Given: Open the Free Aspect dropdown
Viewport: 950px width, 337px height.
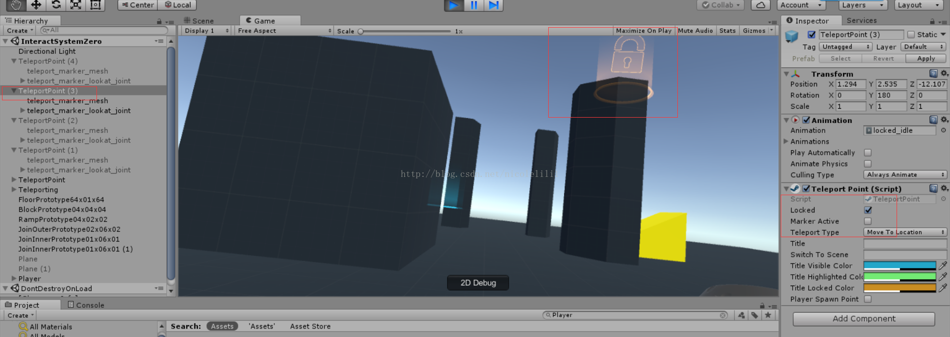Looking at the screenshot, I should [x=285, y=31].
